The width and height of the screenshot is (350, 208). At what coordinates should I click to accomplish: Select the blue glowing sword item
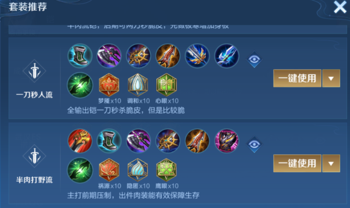227,56
